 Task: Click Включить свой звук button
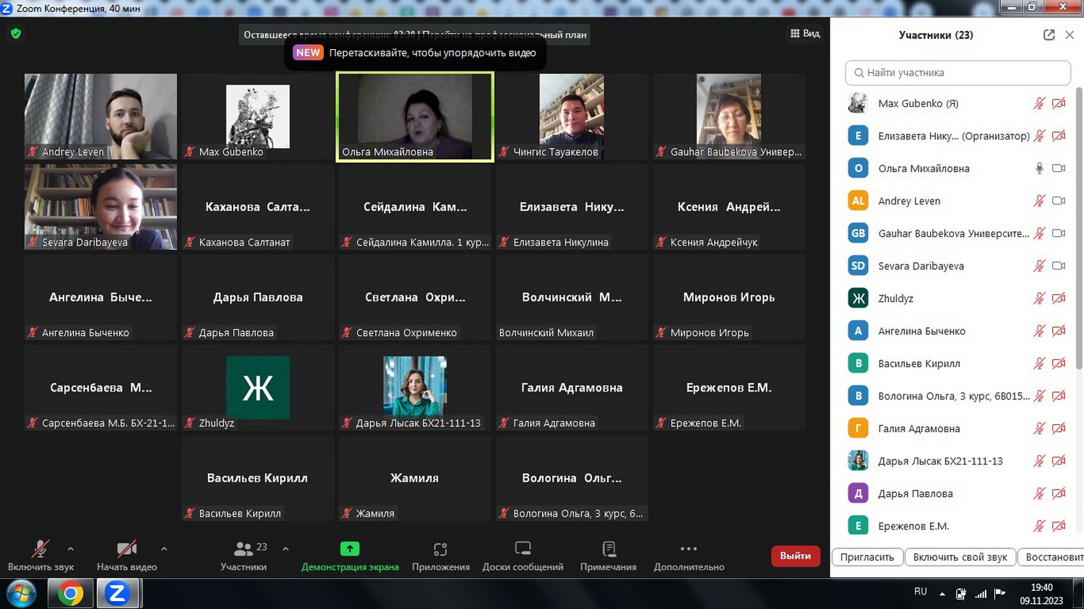960,557
